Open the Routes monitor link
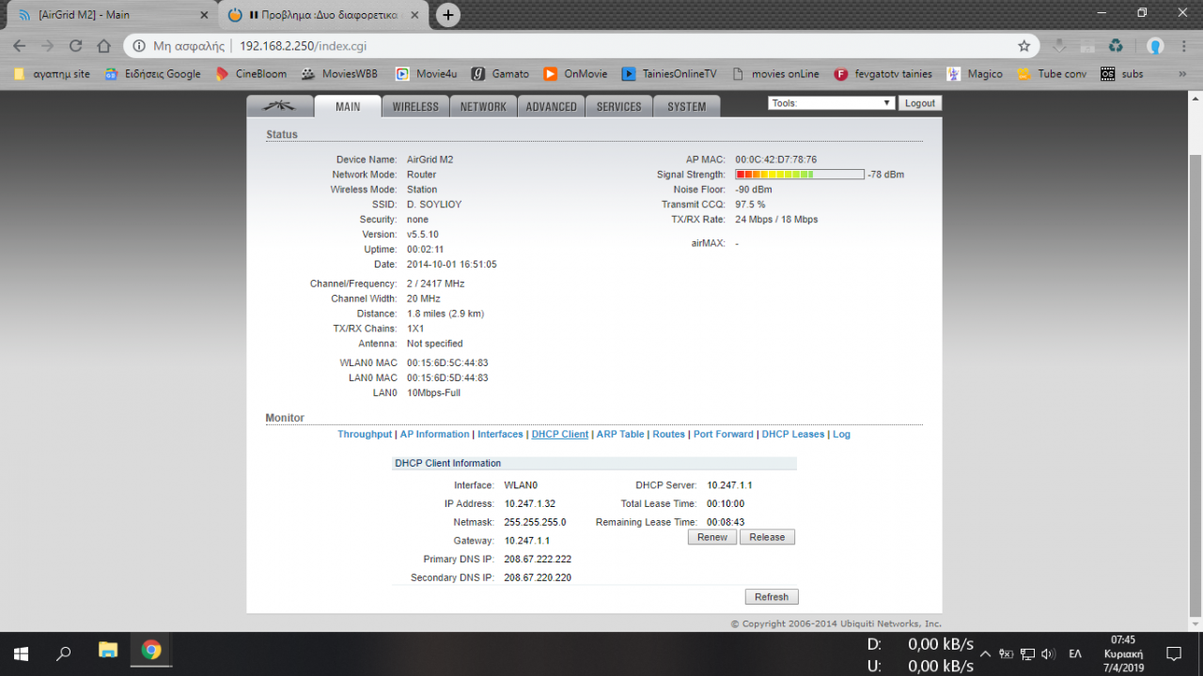Viewport: 1203px width, 676px height. click(669, 435)
